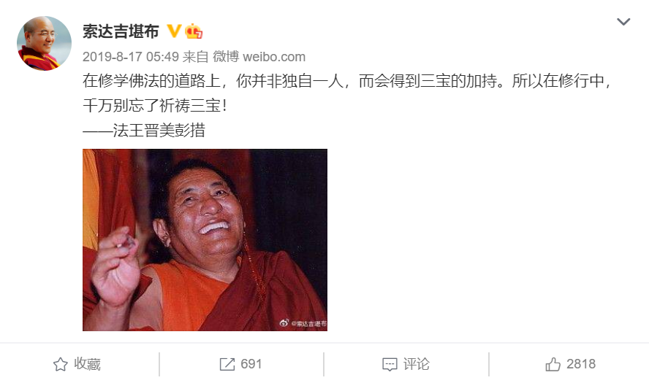This screenshot has height=383, width=649.
Task: Click the membership crown badge icon
Action: point(193,31)
